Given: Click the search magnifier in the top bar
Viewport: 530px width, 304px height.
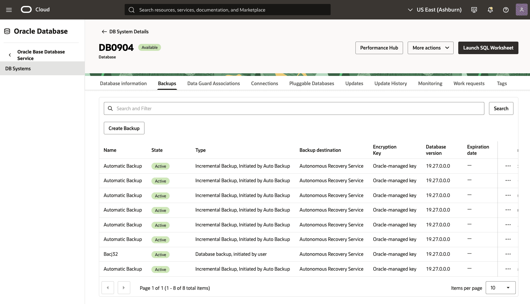Looking at the screenshot, I should 131,10.
